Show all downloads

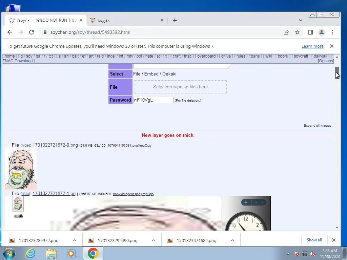point(314,240)
